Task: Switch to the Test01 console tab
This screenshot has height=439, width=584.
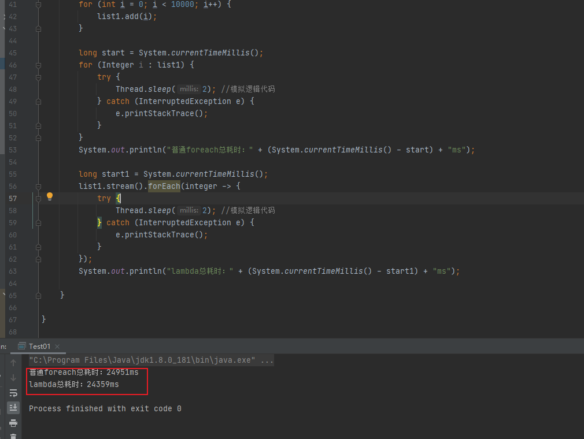Action: pyautogui.click(x=39, y=346)
